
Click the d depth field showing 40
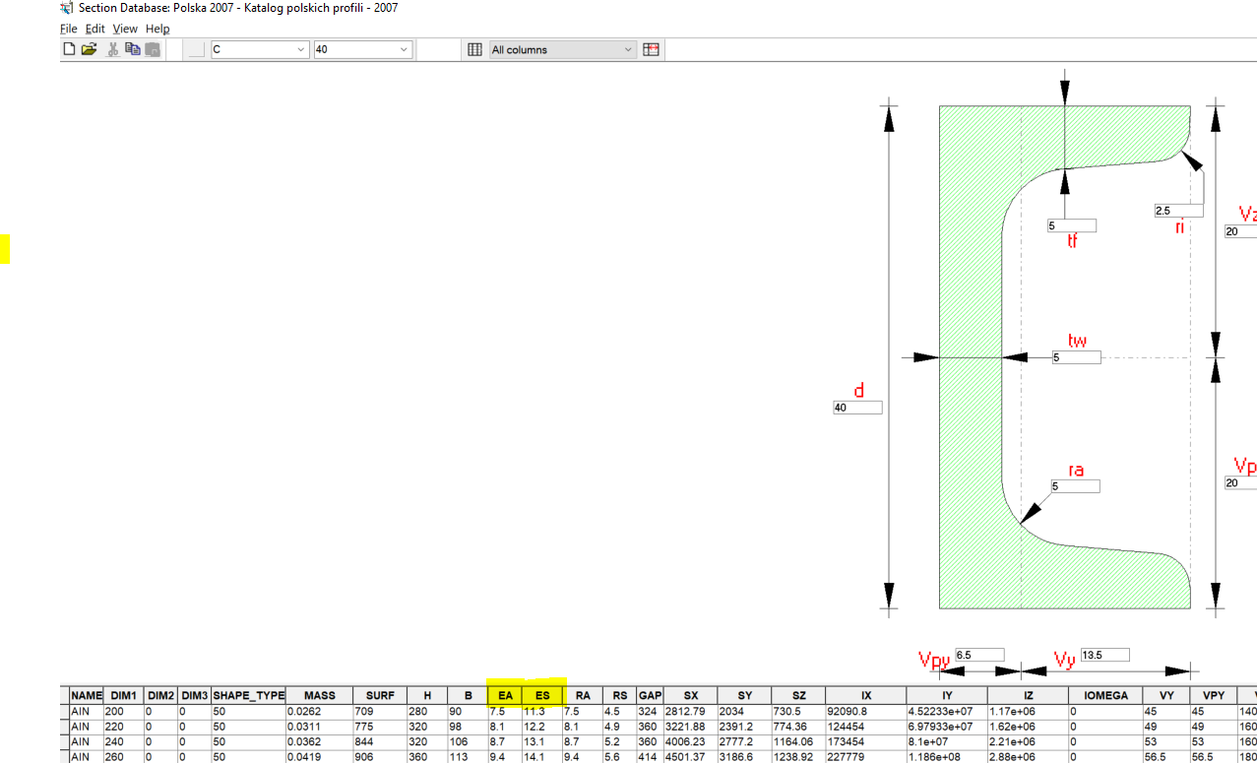coord(857,407)
